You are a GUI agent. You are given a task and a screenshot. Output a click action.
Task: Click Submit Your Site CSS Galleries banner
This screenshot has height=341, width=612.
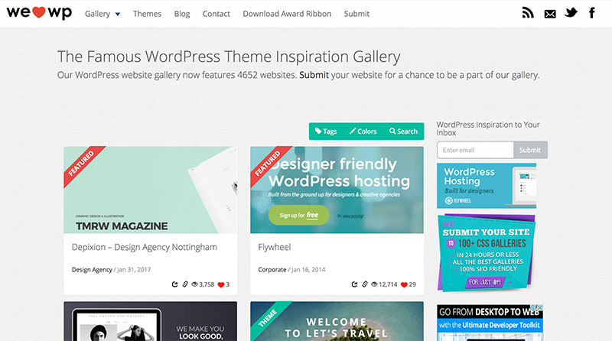click(487, 253)
